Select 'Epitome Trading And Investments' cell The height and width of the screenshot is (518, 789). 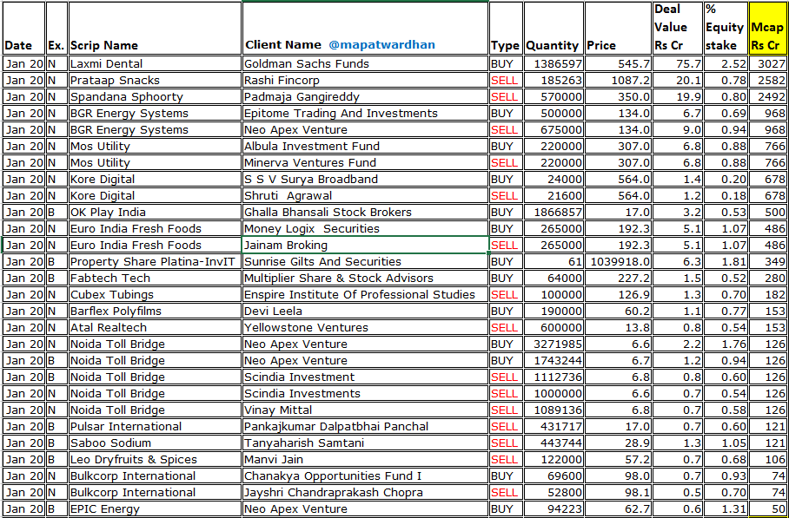[365, 114]
